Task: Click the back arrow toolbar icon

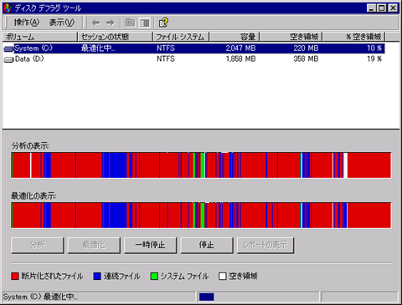Action: (96, 23)
